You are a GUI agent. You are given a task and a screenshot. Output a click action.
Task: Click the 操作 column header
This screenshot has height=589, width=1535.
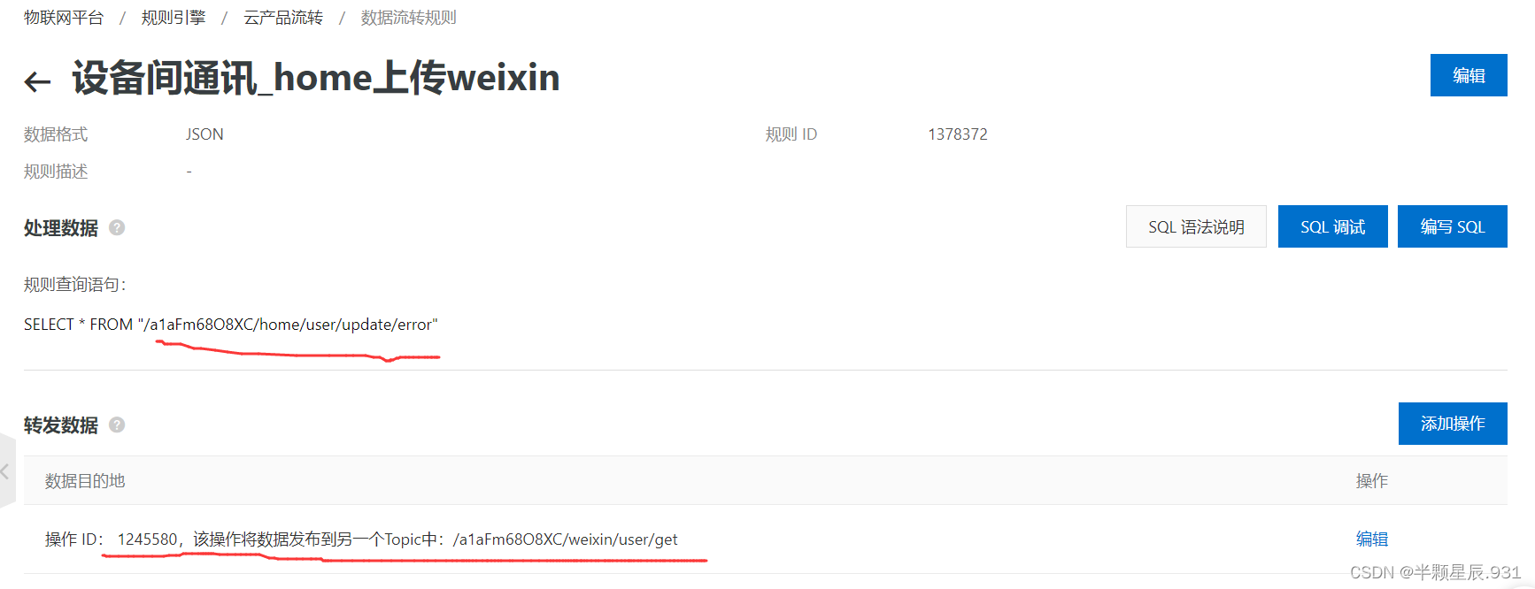click(1372, 480)
